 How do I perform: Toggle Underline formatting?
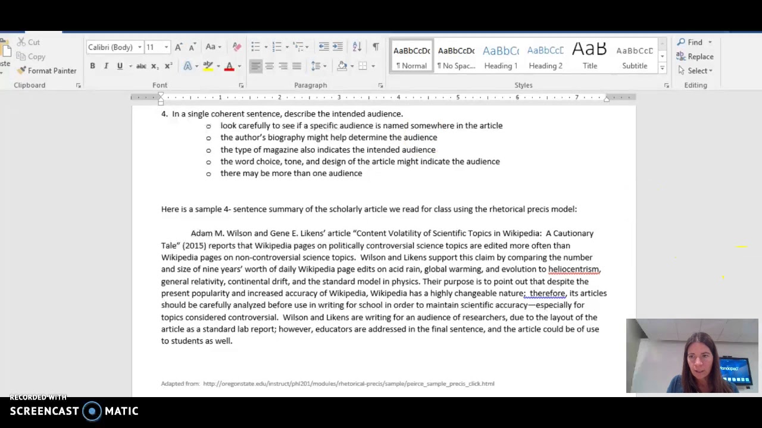pos(120,66)
